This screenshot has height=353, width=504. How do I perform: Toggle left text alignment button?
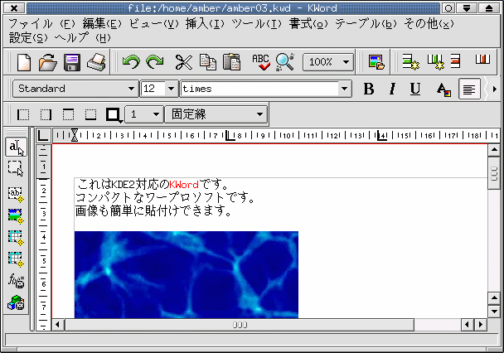(469, 89)
